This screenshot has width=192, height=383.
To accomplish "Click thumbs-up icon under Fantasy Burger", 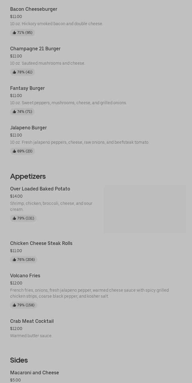I will 14,112.
